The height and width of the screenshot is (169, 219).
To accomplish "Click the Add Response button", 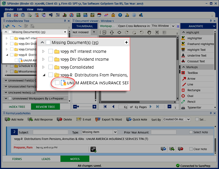I will pyautogui.click(x=40, y=119).
